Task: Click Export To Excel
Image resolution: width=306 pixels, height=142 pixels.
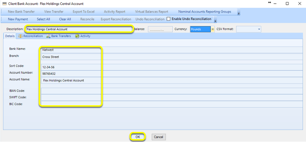Action: pyautogui.click(x=84, y=12)
